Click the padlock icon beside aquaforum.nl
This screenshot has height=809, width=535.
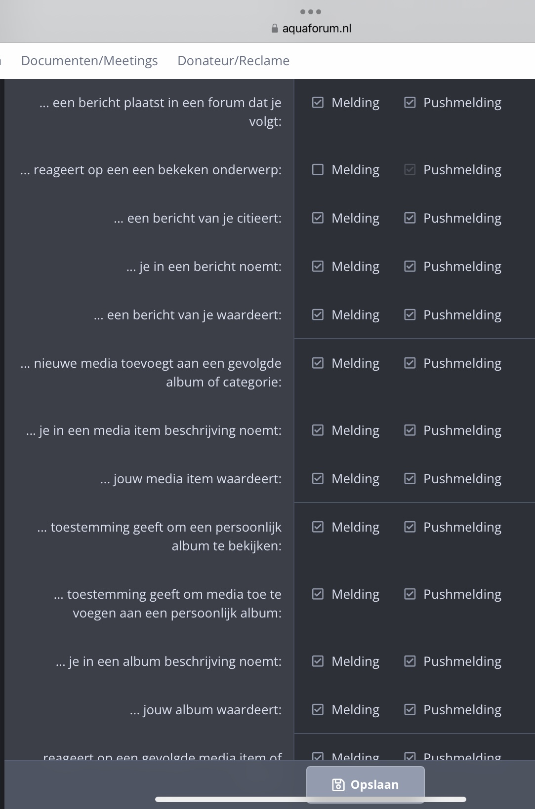coord(275,29)
